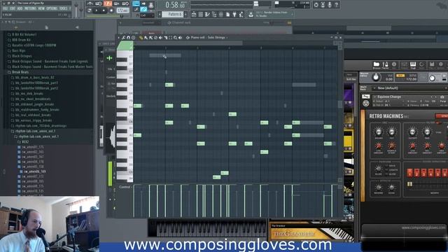This screenshot has width=448, height=252.
Task: Click The Grandeur instrument banner
Action: (x=311, y=232)
